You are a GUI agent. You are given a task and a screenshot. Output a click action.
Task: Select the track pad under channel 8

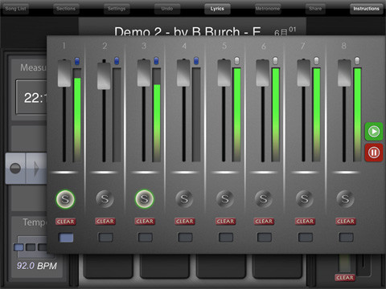pyautogui.click(x=347, y=238)
